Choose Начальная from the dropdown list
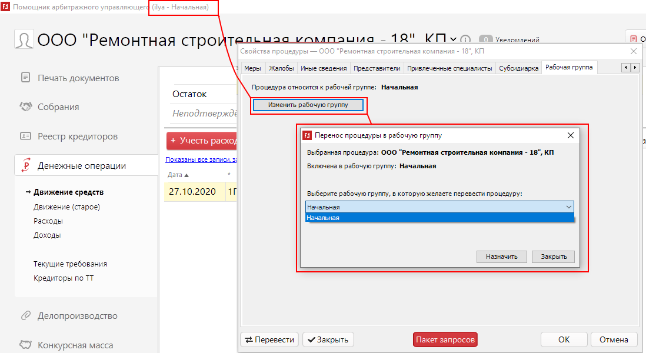Screen dimensions: 646x353 pos(439,218)
